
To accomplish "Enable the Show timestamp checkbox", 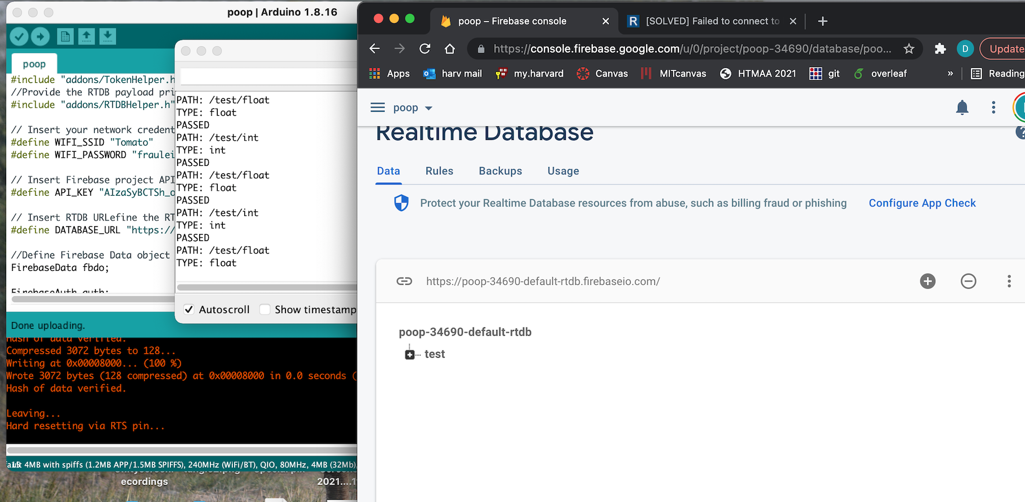I will point(265,310).
